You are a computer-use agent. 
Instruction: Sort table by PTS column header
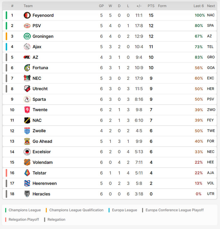pyautogui.click(x=151, y=6)
